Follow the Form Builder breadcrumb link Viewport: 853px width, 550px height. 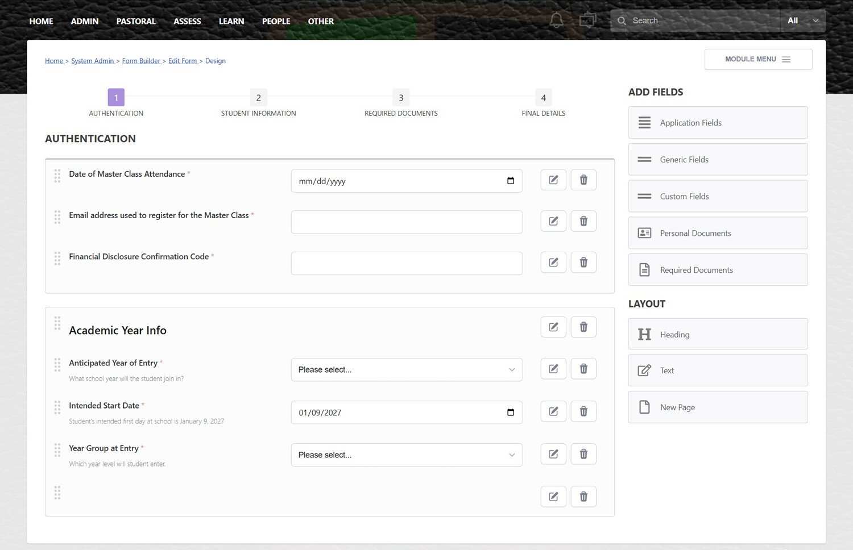pos(141,61)
